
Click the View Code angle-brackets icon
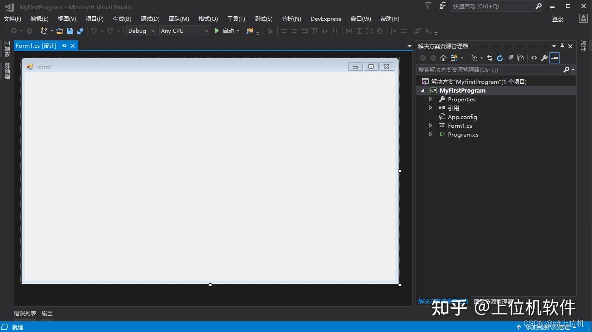pyautogui.click(x=534, y=58)
